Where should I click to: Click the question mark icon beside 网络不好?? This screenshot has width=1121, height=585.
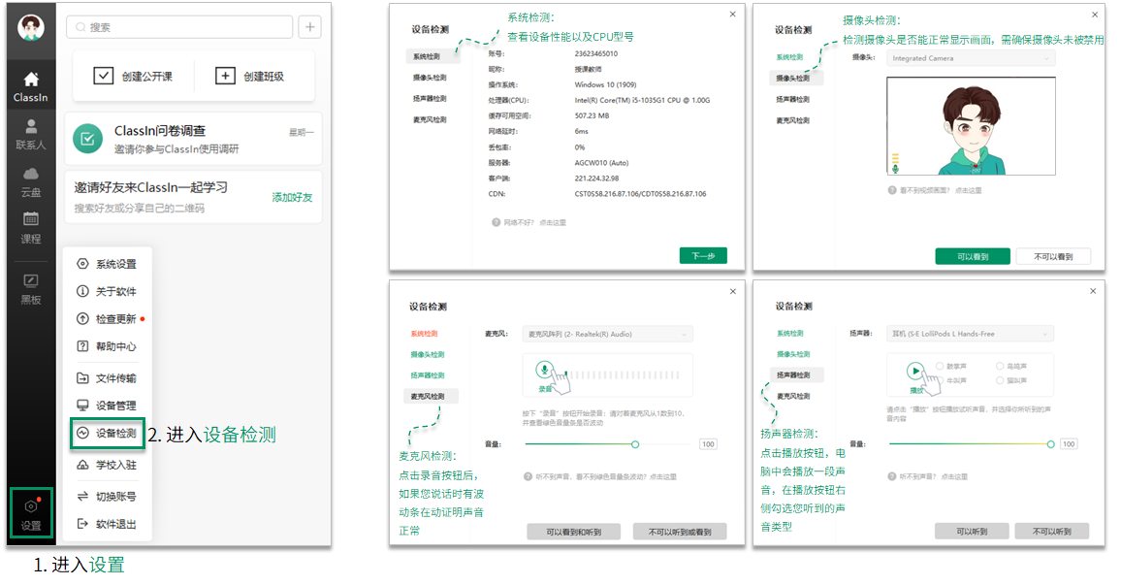496,222
